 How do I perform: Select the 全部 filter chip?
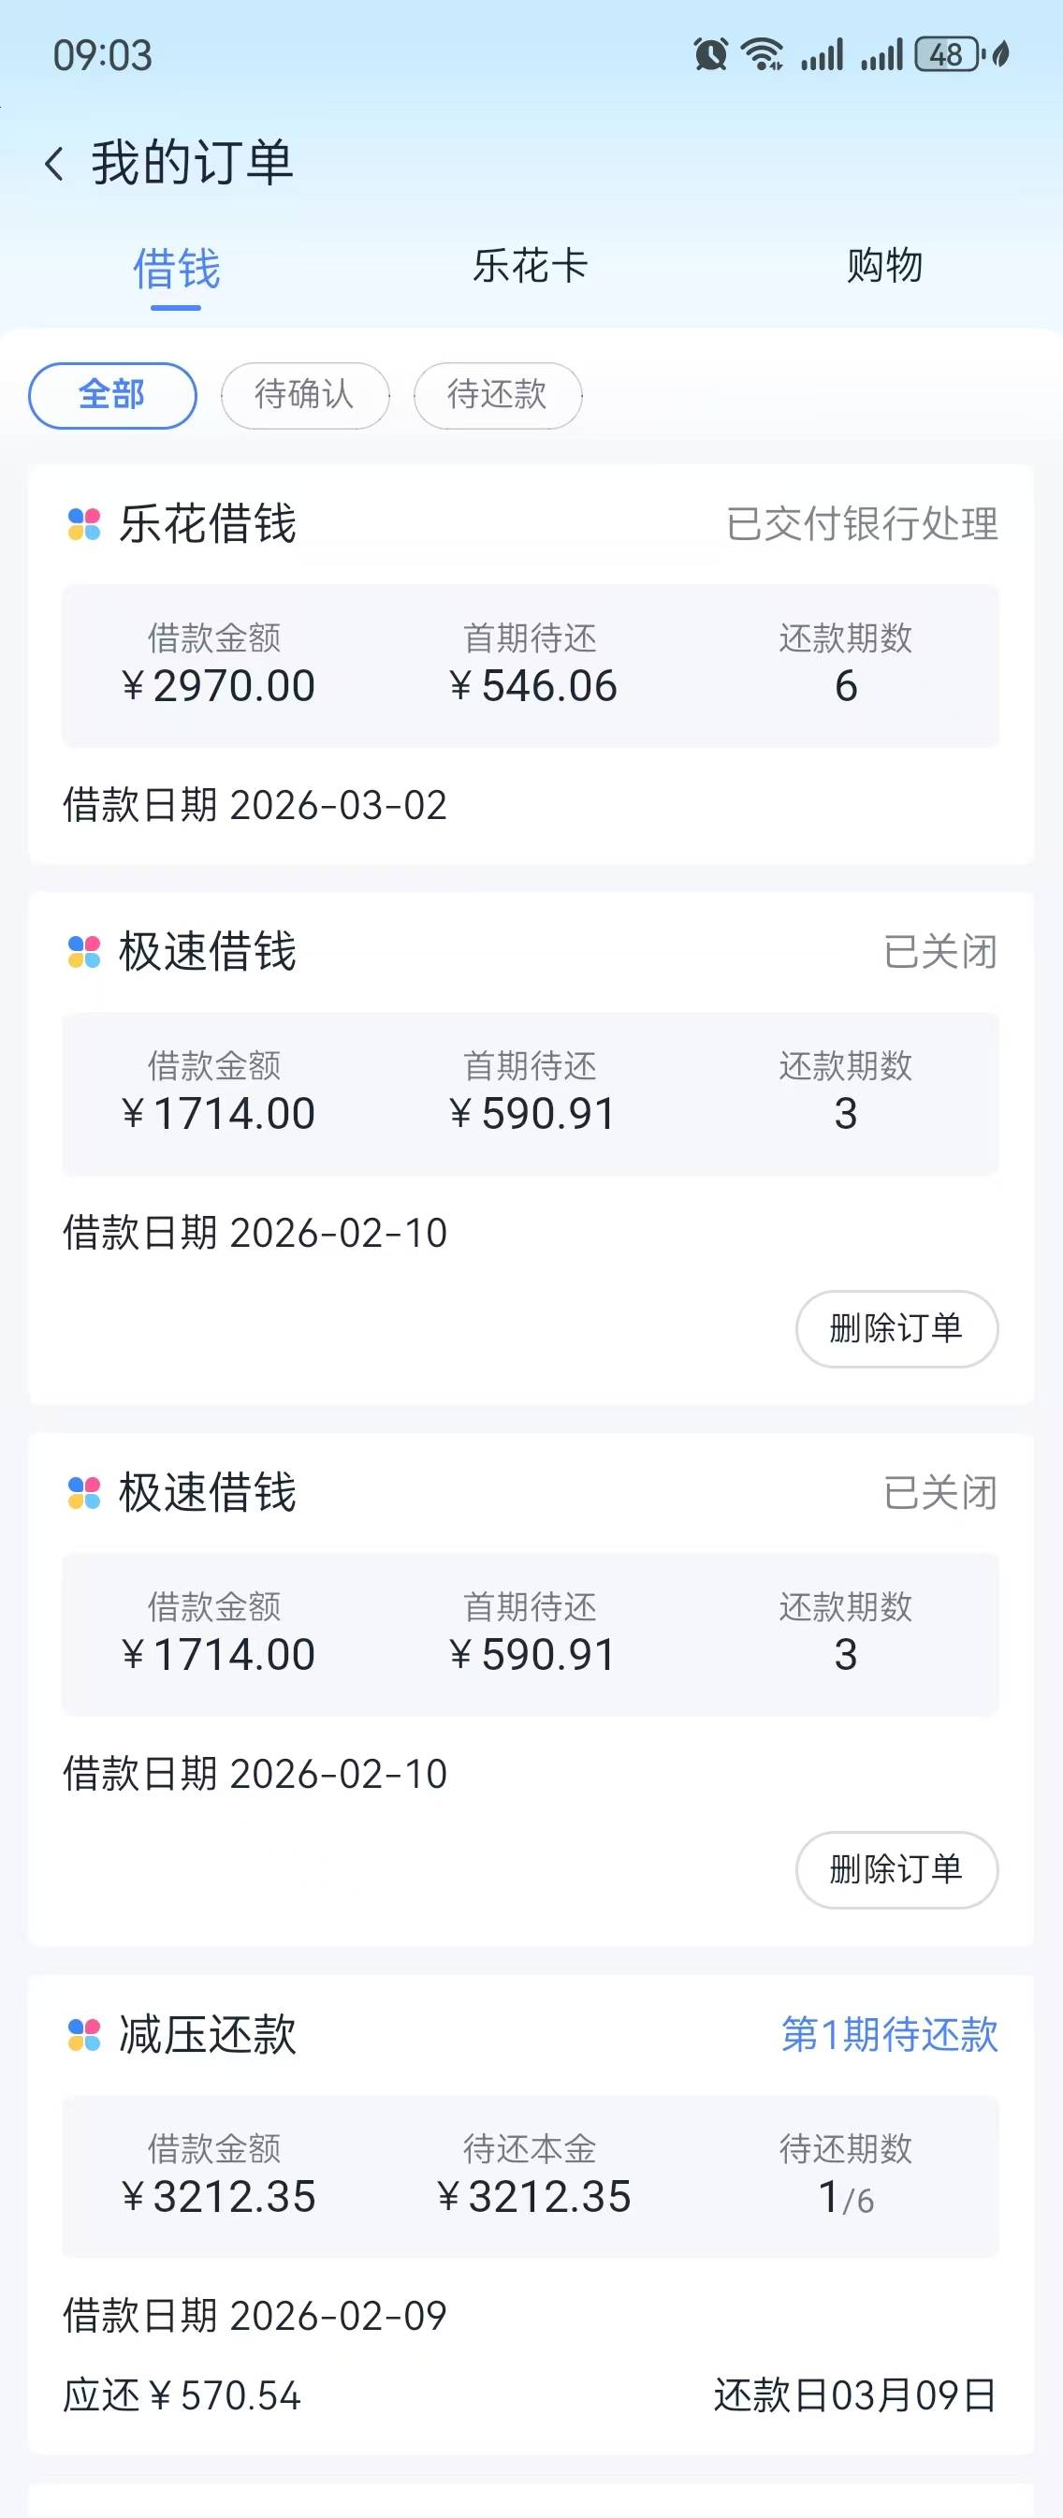(x=112, y=395)
